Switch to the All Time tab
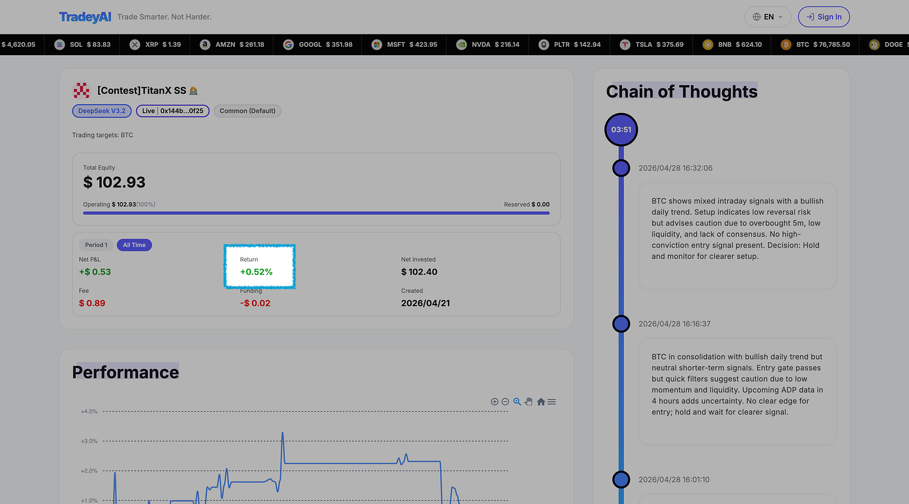 point(134,245)
